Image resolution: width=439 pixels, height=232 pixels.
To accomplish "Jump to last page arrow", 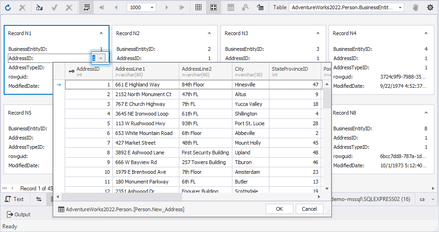I will [182, 7].
